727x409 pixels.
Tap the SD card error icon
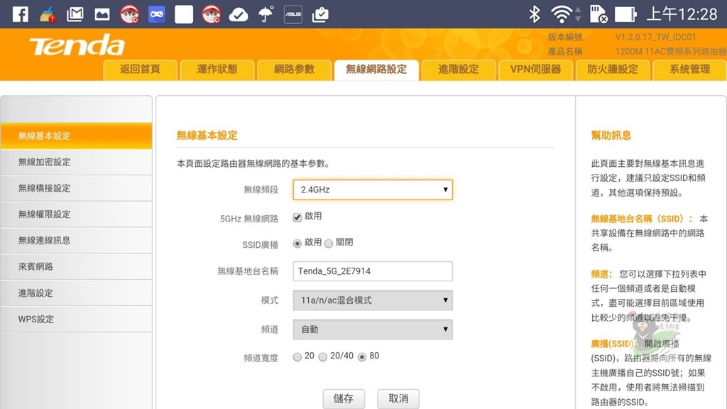(598, 14)
